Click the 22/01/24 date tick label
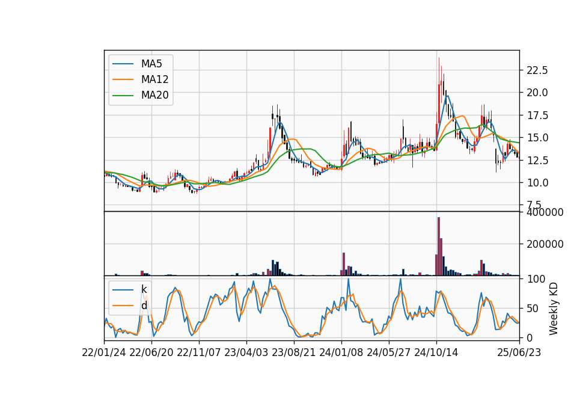The width and height of the screenshot is (577, 415). tap(104, 352)
